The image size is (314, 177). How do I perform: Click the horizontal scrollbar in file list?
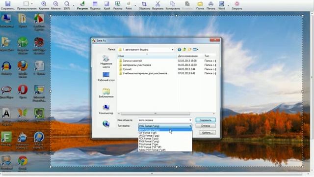tap(156, 114)
